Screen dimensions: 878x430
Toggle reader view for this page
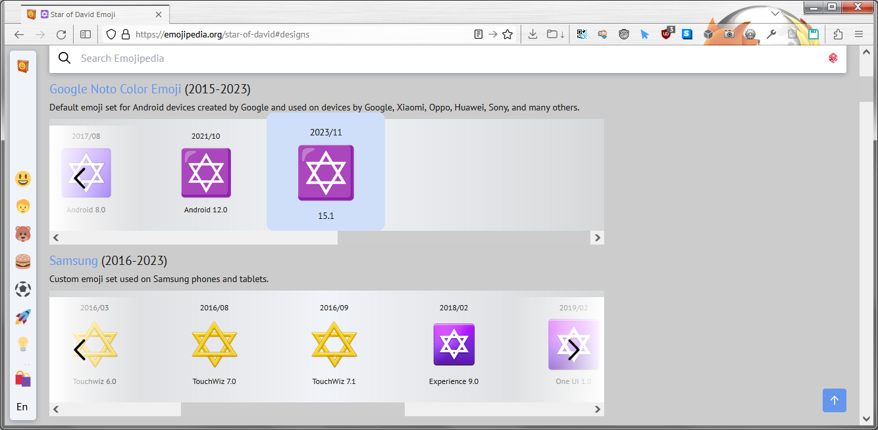[478, 34]
